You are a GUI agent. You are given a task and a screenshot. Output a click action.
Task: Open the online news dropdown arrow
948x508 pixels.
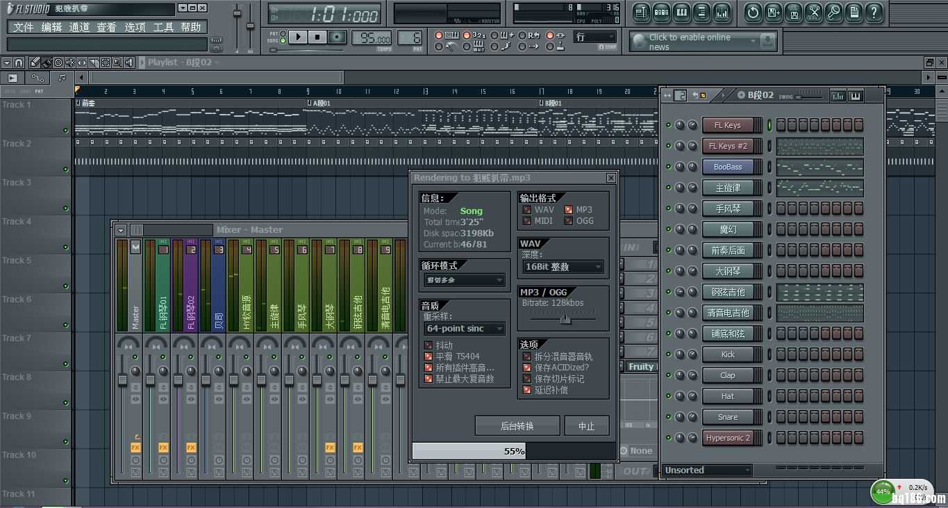point(753,42)
